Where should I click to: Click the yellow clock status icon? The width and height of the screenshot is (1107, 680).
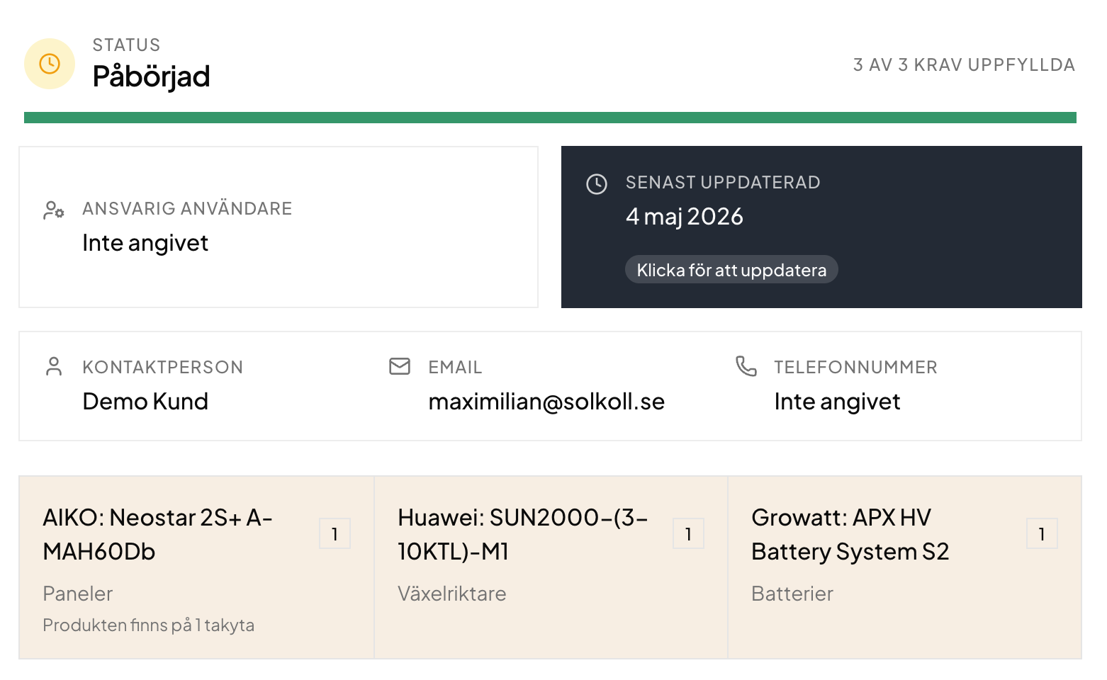[50, 64]
